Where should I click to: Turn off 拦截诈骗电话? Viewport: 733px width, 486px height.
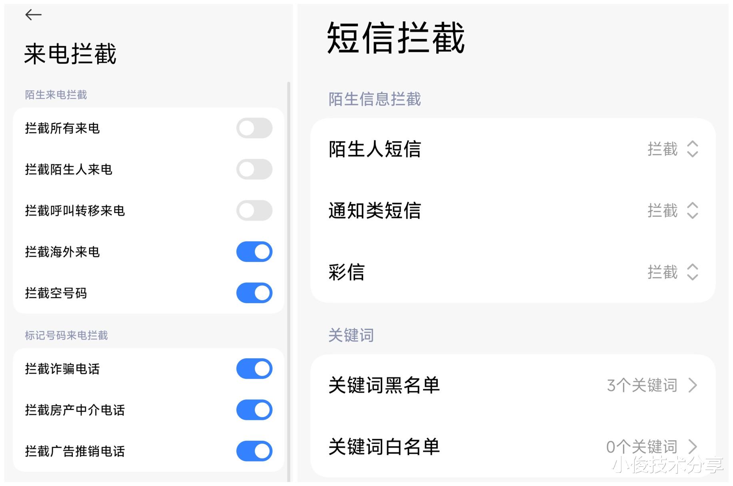pos(254,368)
